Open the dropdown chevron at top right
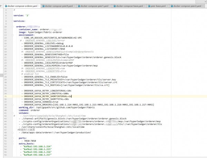 click(205, 1)
